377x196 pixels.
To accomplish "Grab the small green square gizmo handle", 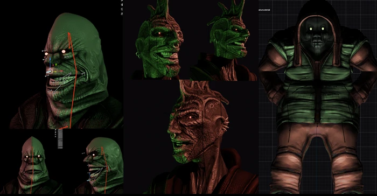I will (56, 65).
